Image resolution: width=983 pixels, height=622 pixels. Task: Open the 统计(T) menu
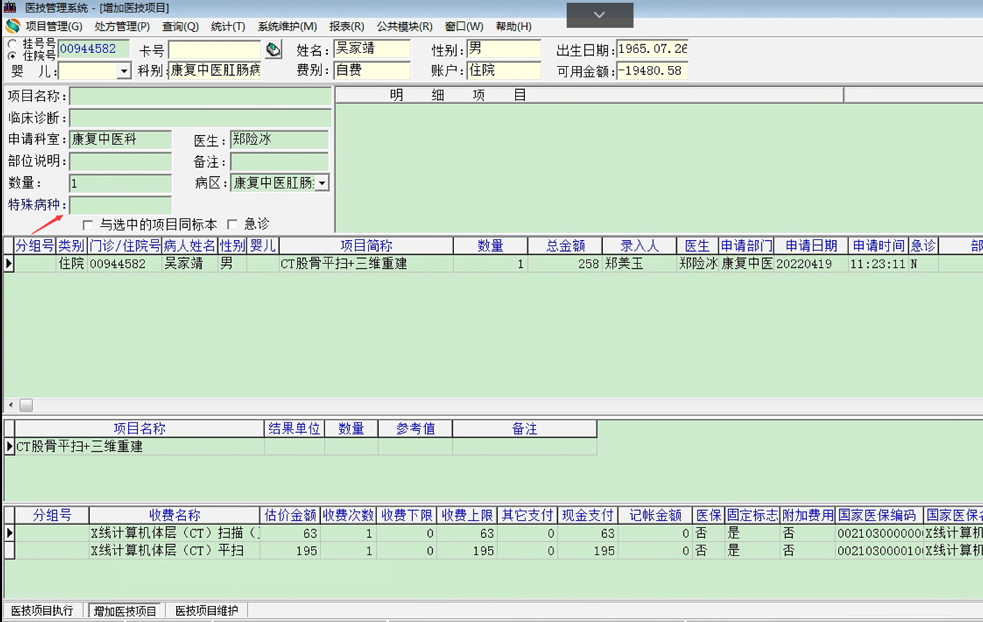228,26
